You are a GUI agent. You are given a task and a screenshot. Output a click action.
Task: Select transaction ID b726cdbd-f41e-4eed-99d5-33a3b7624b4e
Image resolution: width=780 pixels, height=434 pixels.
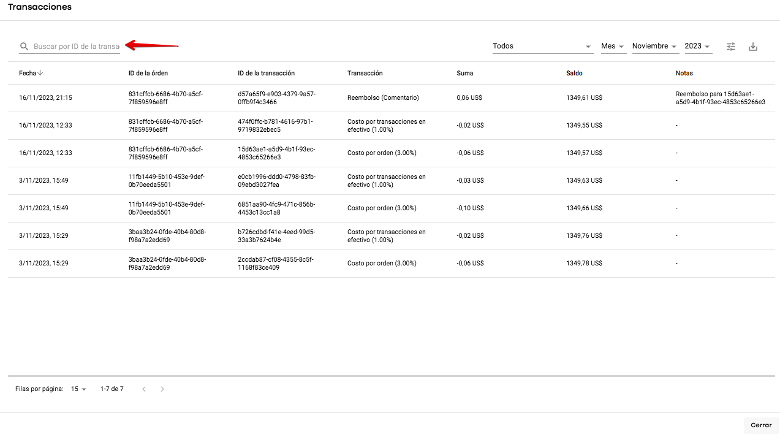[276, 236]
